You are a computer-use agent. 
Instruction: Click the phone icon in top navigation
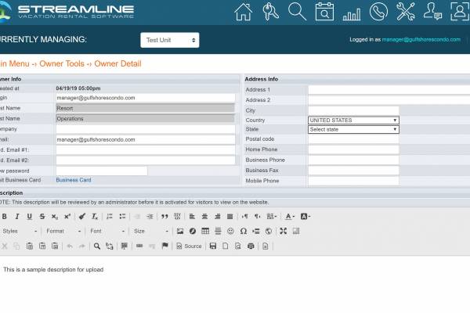pyautogui.click(x=378, y=12)
